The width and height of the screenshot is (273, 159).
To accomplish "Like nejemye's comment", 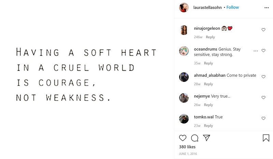I will pyautogui.click(x=263, y=98).
